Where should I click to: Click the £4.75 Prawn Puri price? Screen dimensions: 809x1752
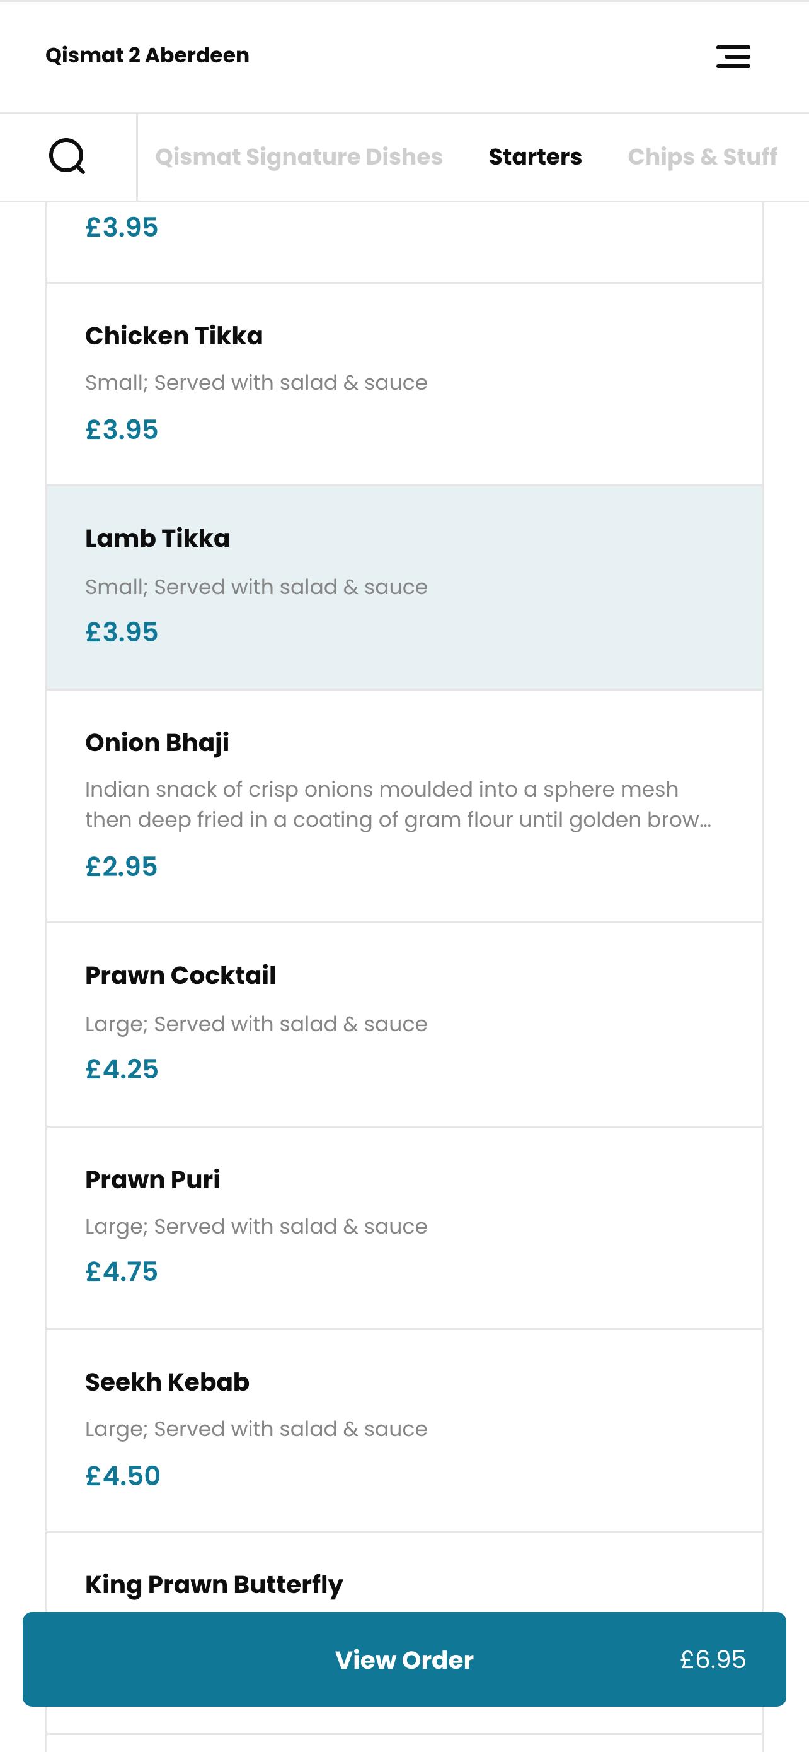122,1271
